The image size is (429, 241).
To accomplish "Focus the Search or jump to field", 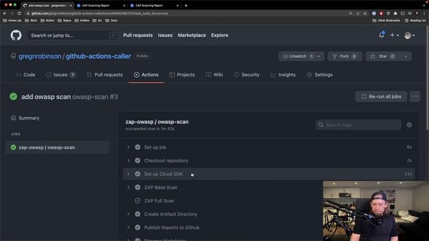I will click(72, 35).
